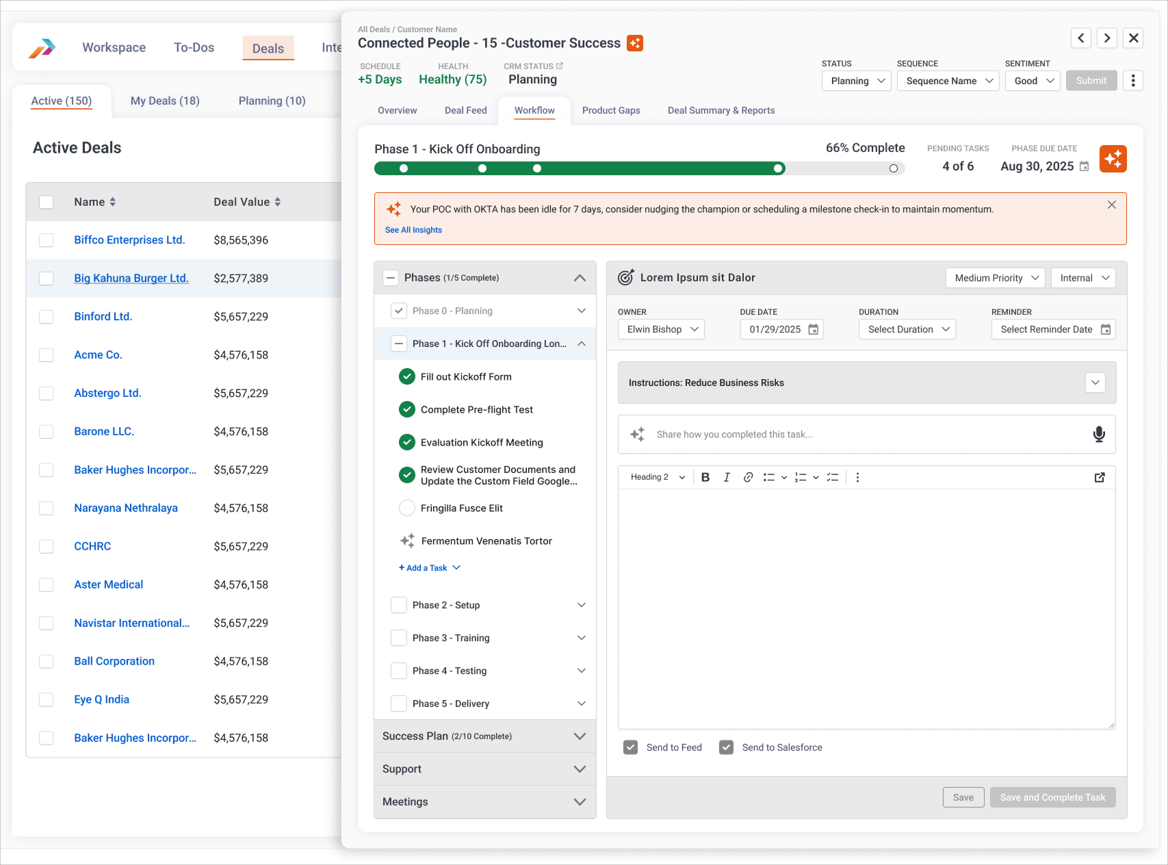
Task: Click the app logo in the top navigation
Action: pos(42,48)
